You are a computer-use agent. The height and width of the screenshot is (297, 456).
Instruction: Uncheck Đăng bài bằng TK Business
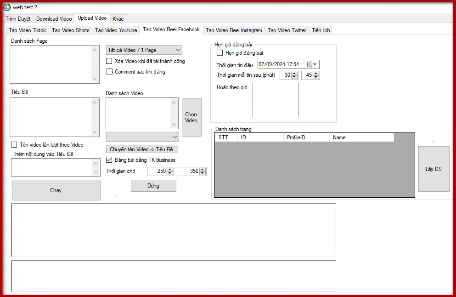109,160
